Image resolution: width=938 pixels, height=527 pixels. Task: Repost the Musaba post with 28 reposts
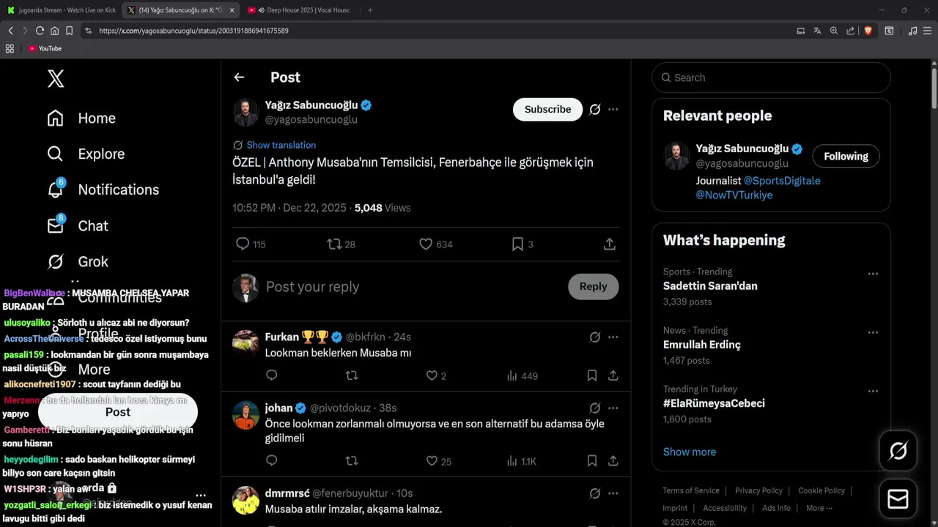[x=334, y=244]
